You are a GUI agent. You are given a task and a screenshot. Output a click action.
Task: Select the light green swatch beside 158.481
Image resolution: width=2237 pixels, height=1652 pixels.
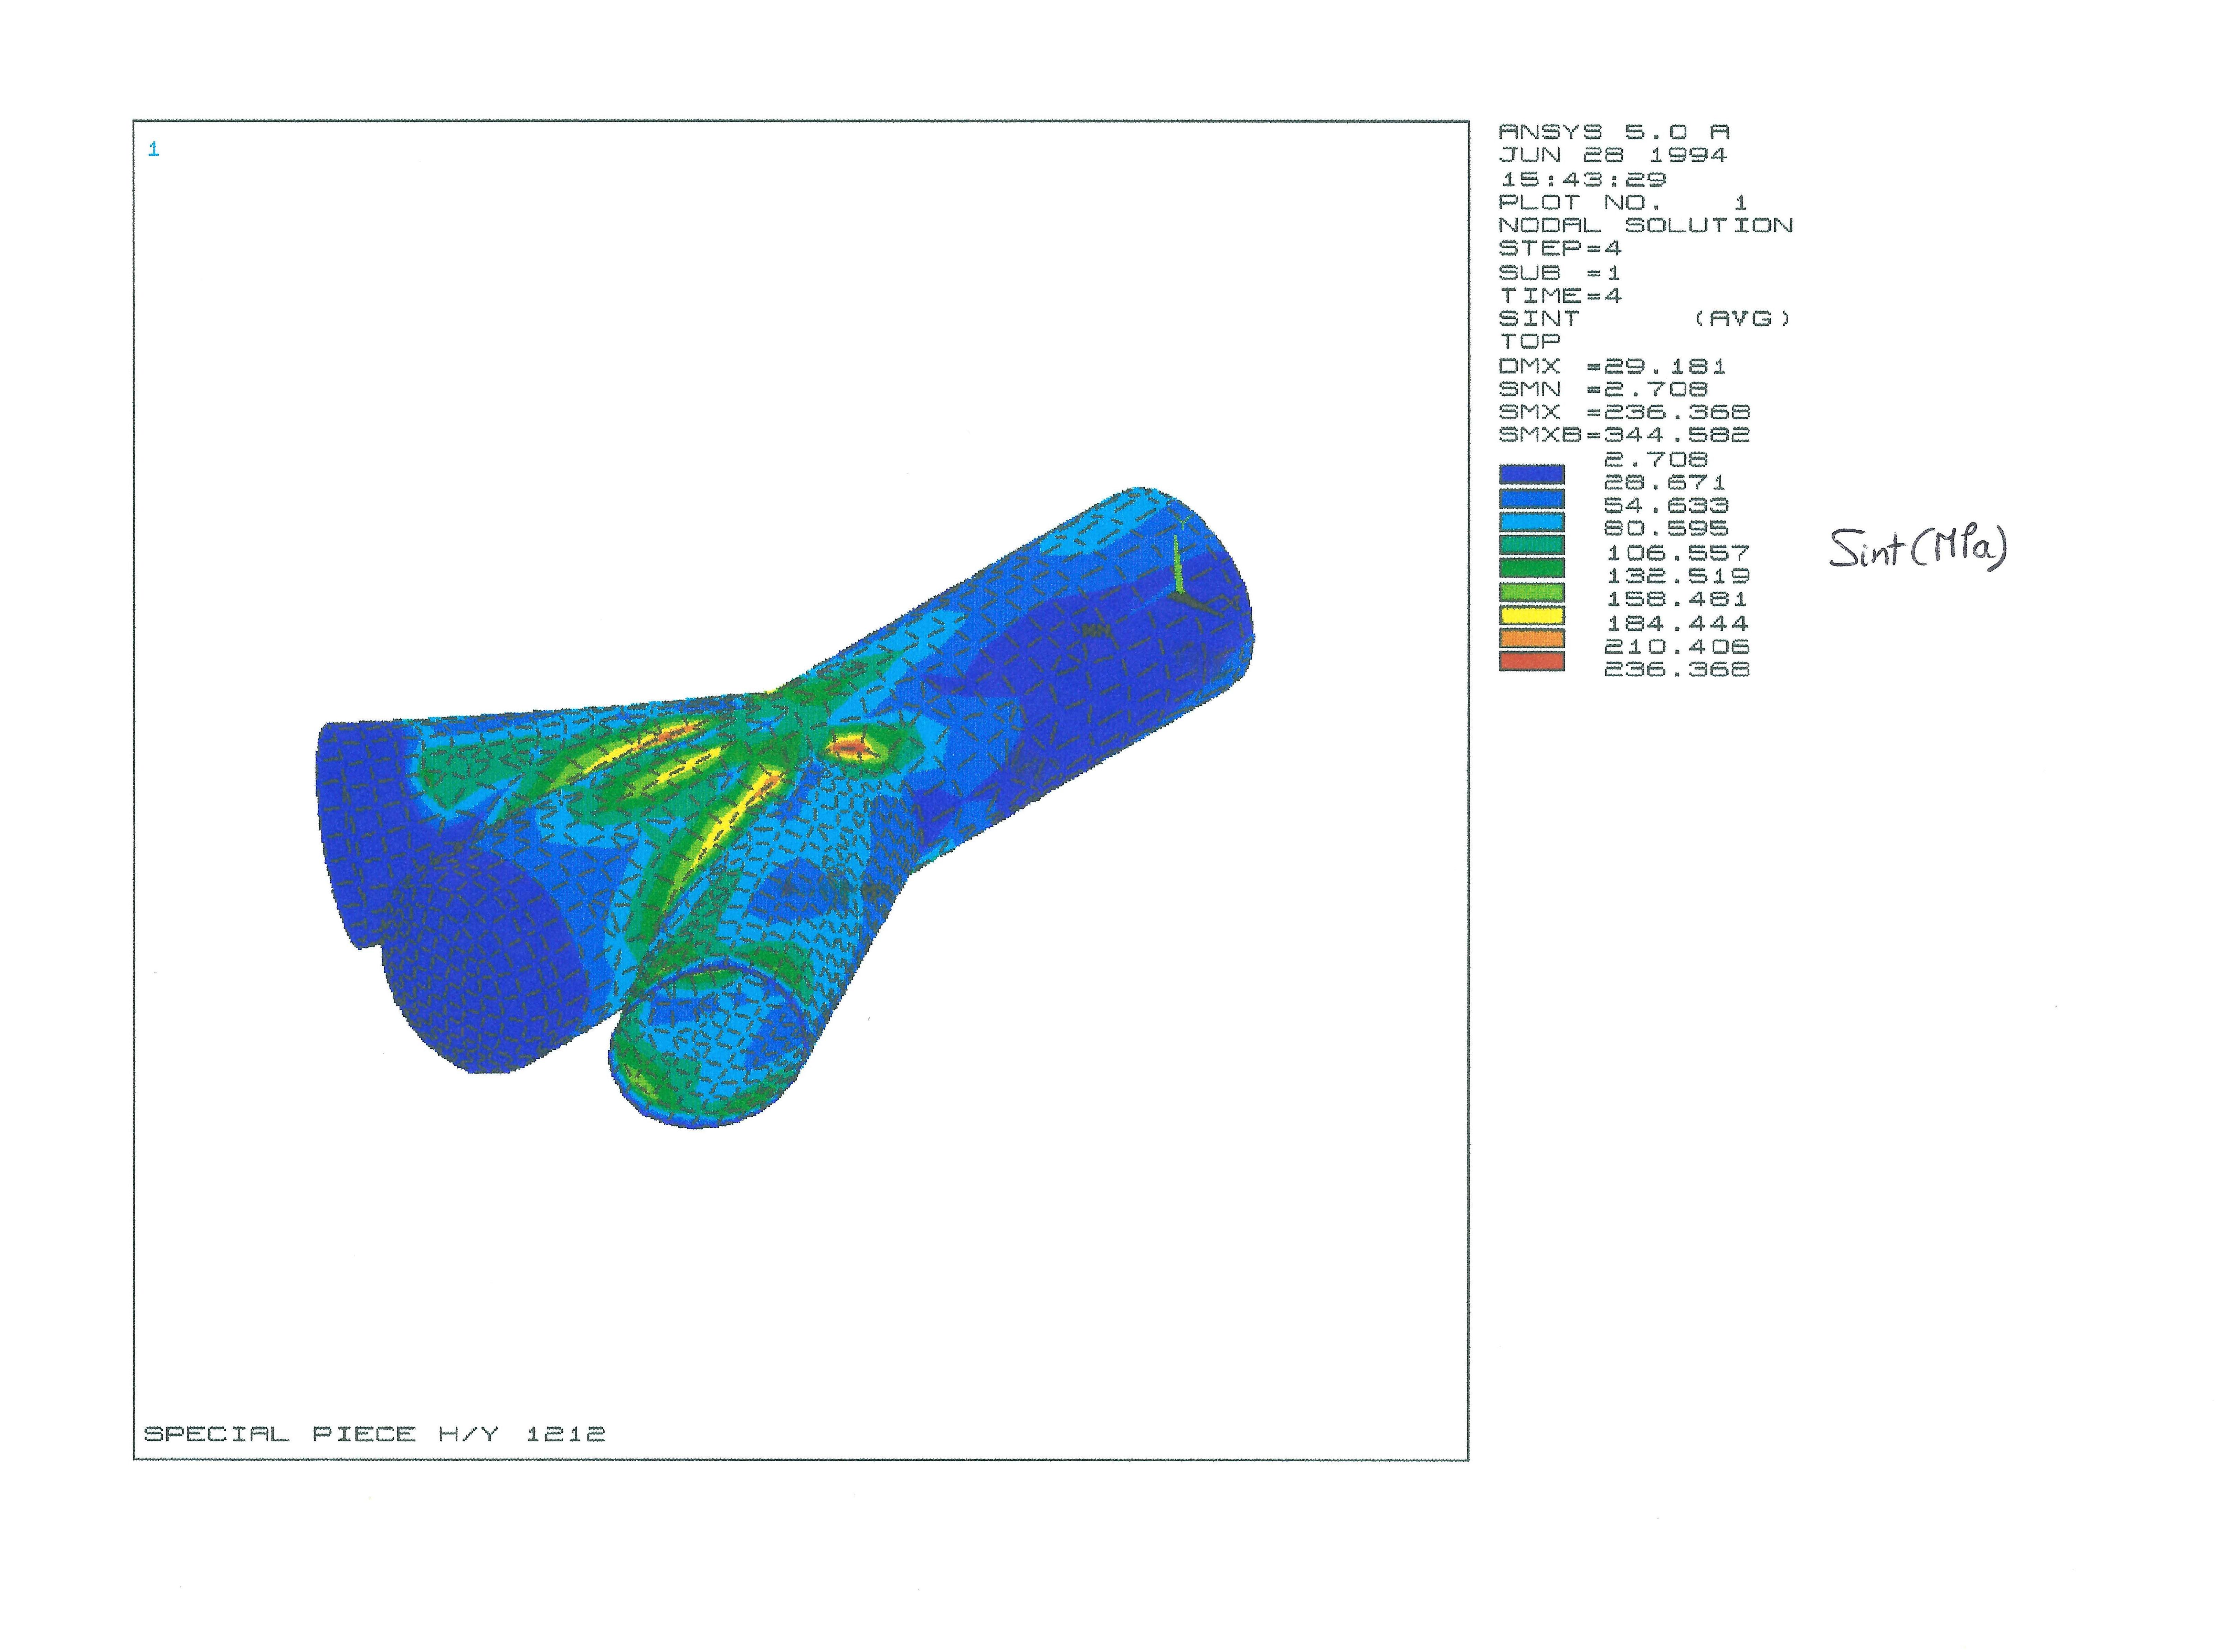point(1531,592)
